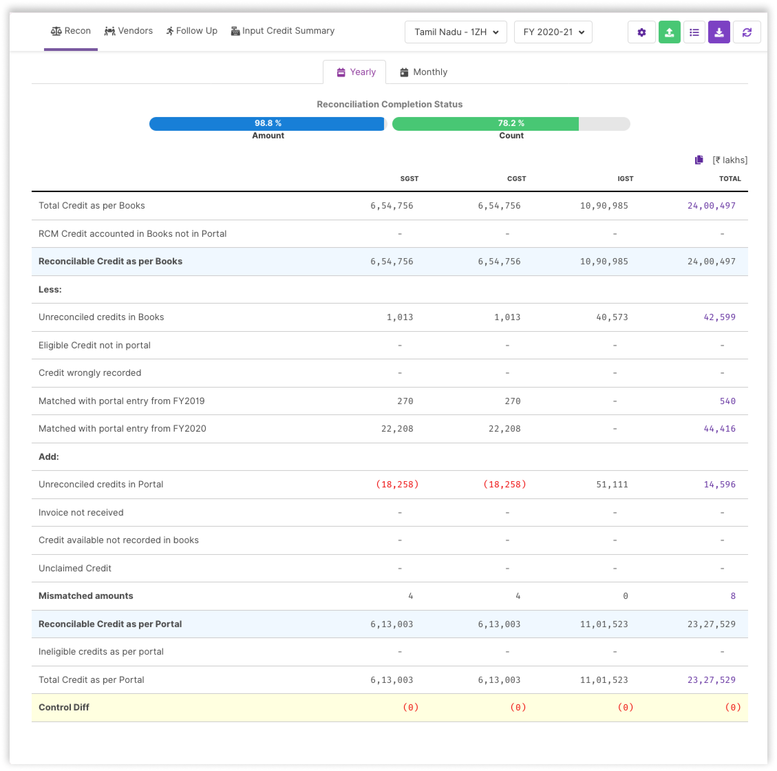Copy table using the clipboard icon
Screen dimensions: 777x771
(699, 160)
